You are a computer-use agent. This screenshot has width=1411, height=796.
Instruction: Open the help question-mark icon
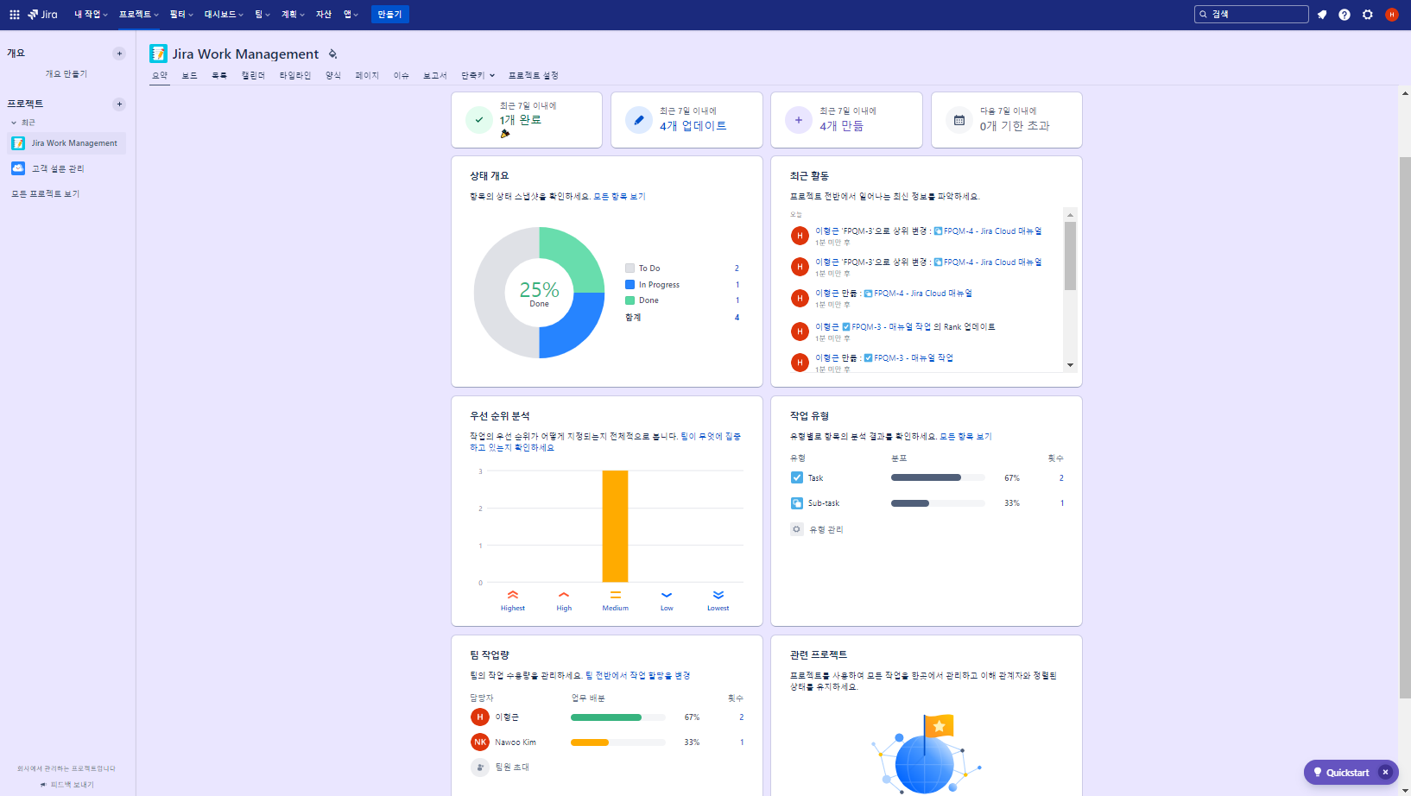[1345, 15]
